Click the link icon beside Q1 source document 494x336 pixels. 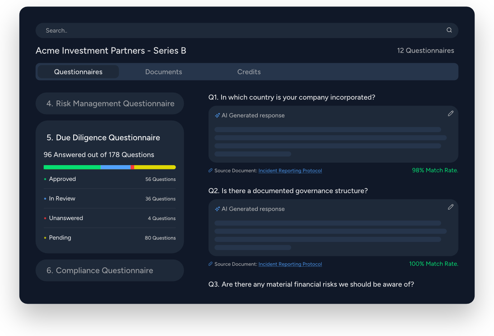pos(211,171)
